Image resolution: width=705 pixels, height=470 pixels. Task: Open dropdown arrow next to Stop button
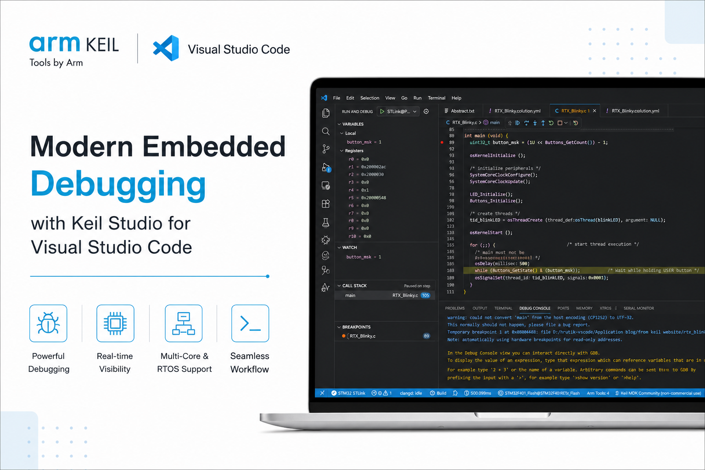566,123
